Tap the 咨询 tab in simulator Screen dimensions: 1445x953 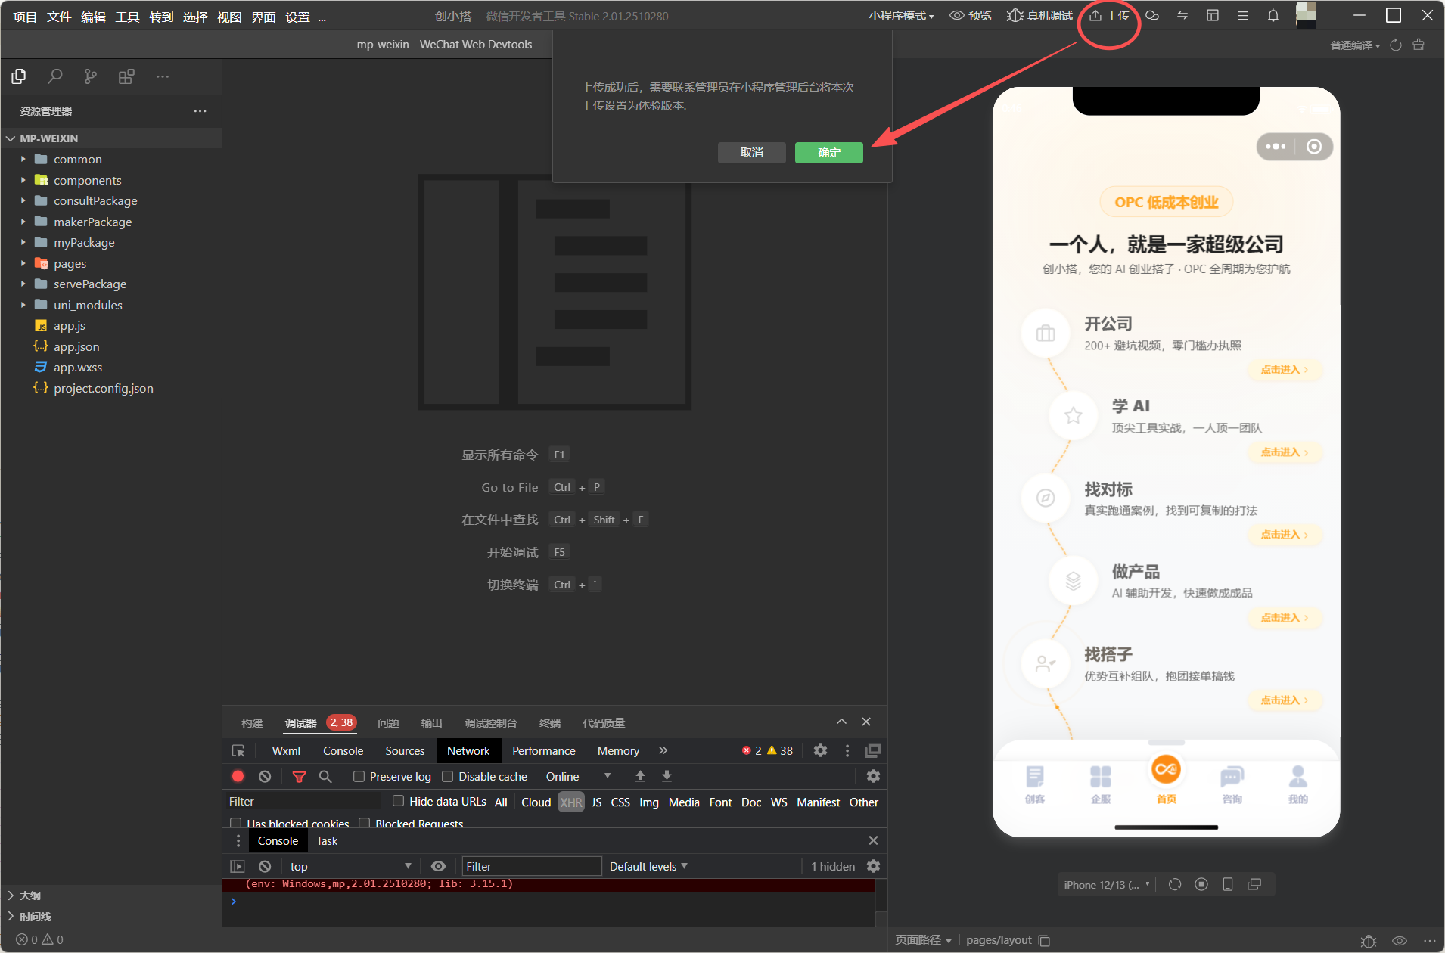coord(1232,784)
